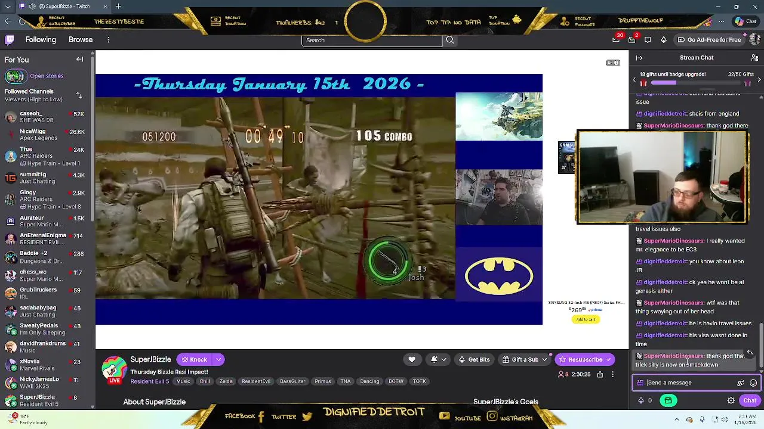Expand the Gift a Sub dropdown
The height and width of the screenshot is (429, 764).
[x=544, y=359]
